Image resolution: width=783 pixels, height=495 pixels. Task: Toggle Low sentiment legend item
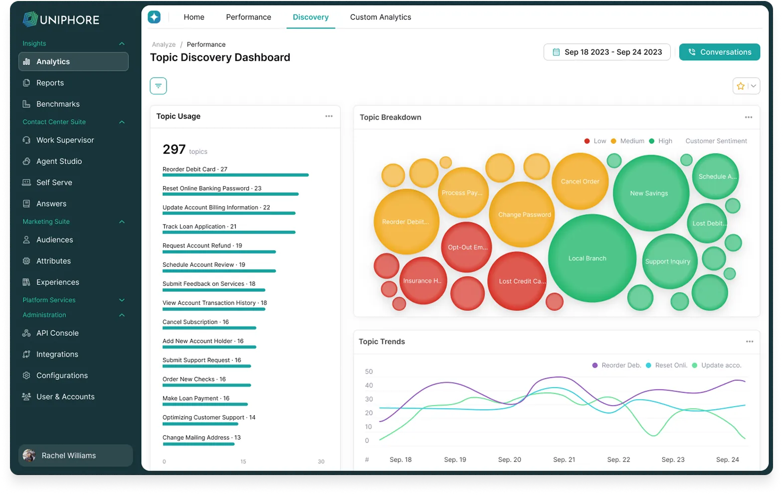595,141
